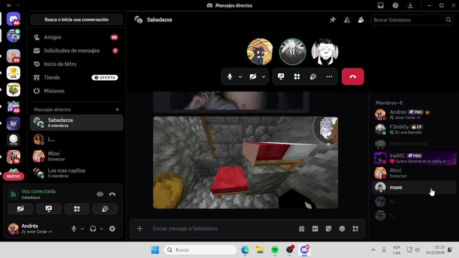
Task: Open soundboard from voice connected panel
Action: (105, 209)
